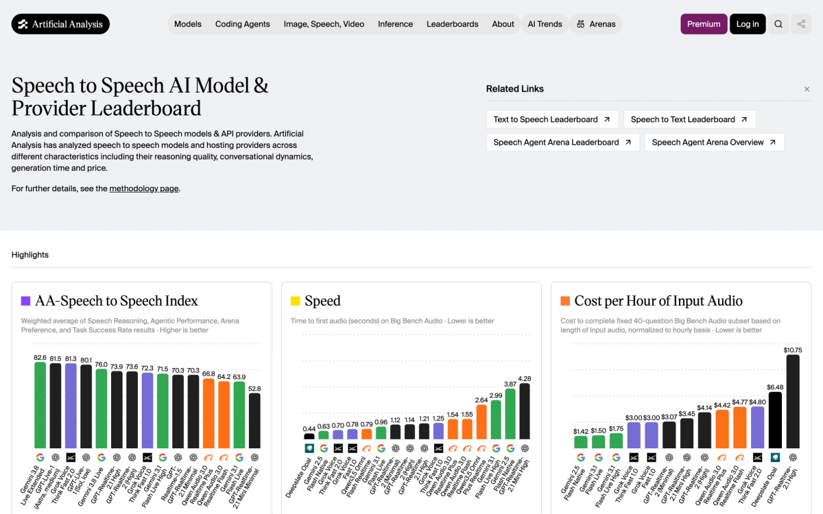The height and width of the screenshot is (514, 823).
Task: Open the Speech Agent Arena Leaderboard link
Action: click(563, 143)
